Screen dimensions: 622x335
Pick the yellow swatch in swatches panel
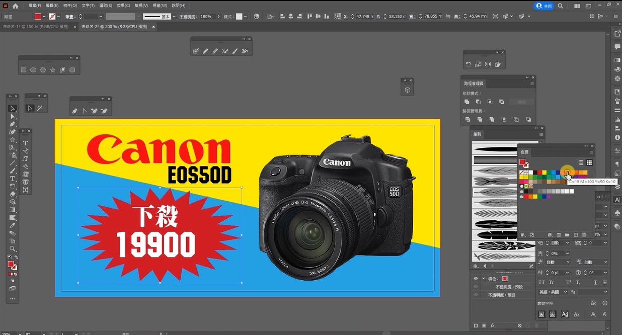click(544, 173)
